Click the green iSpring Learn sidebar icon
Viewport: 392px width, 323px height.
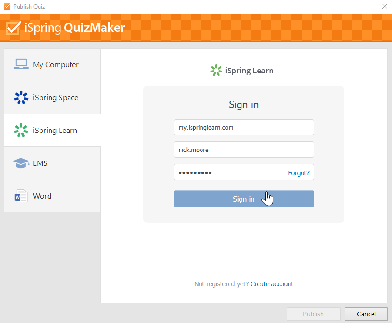21,131
